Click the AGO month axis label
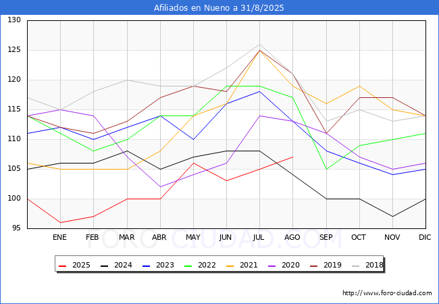 292,237
